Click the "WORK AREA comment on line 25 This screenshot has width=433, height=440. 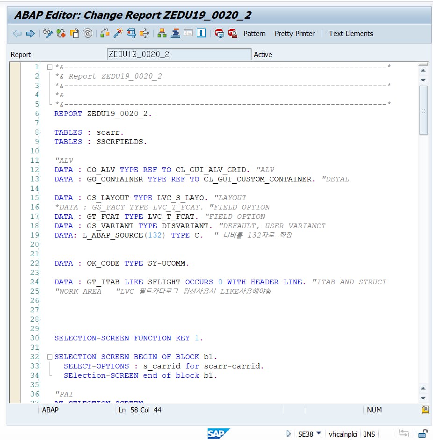(78, 291)
